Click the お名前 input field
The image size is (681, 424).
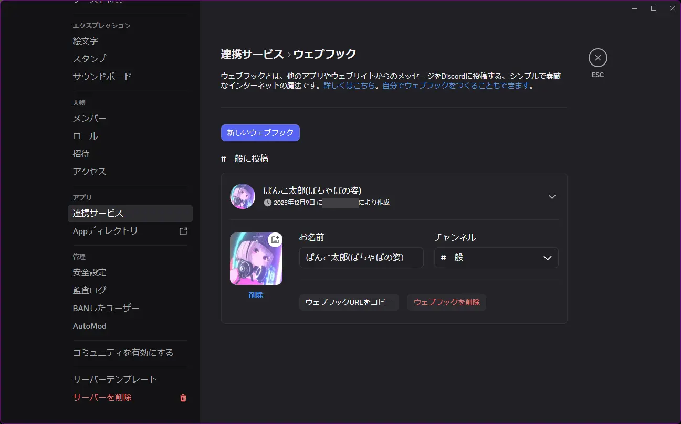(x=361, y=258)
